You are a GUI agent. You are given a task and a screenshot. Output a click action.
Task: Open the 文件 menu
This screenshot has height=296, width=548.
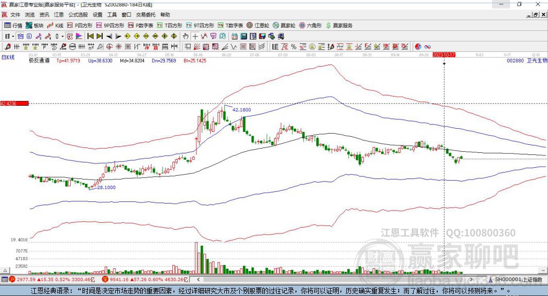(15, 14)
